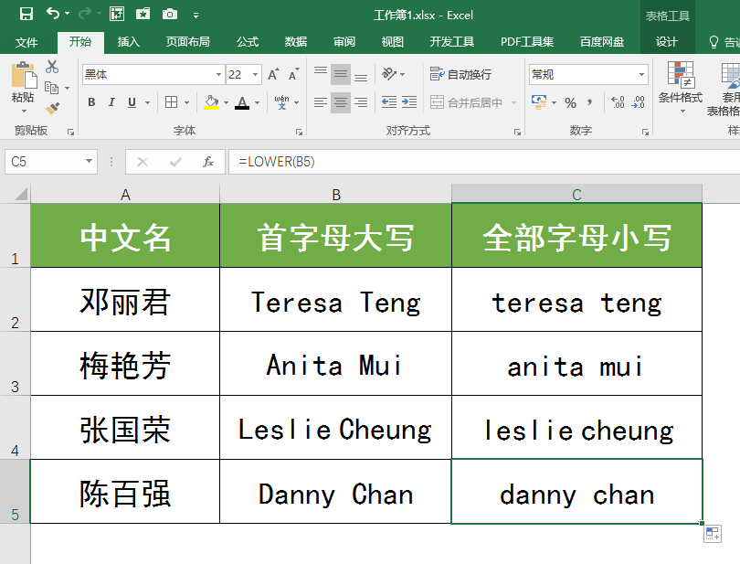Open the alignment group dialog launcher

(517, 133)
